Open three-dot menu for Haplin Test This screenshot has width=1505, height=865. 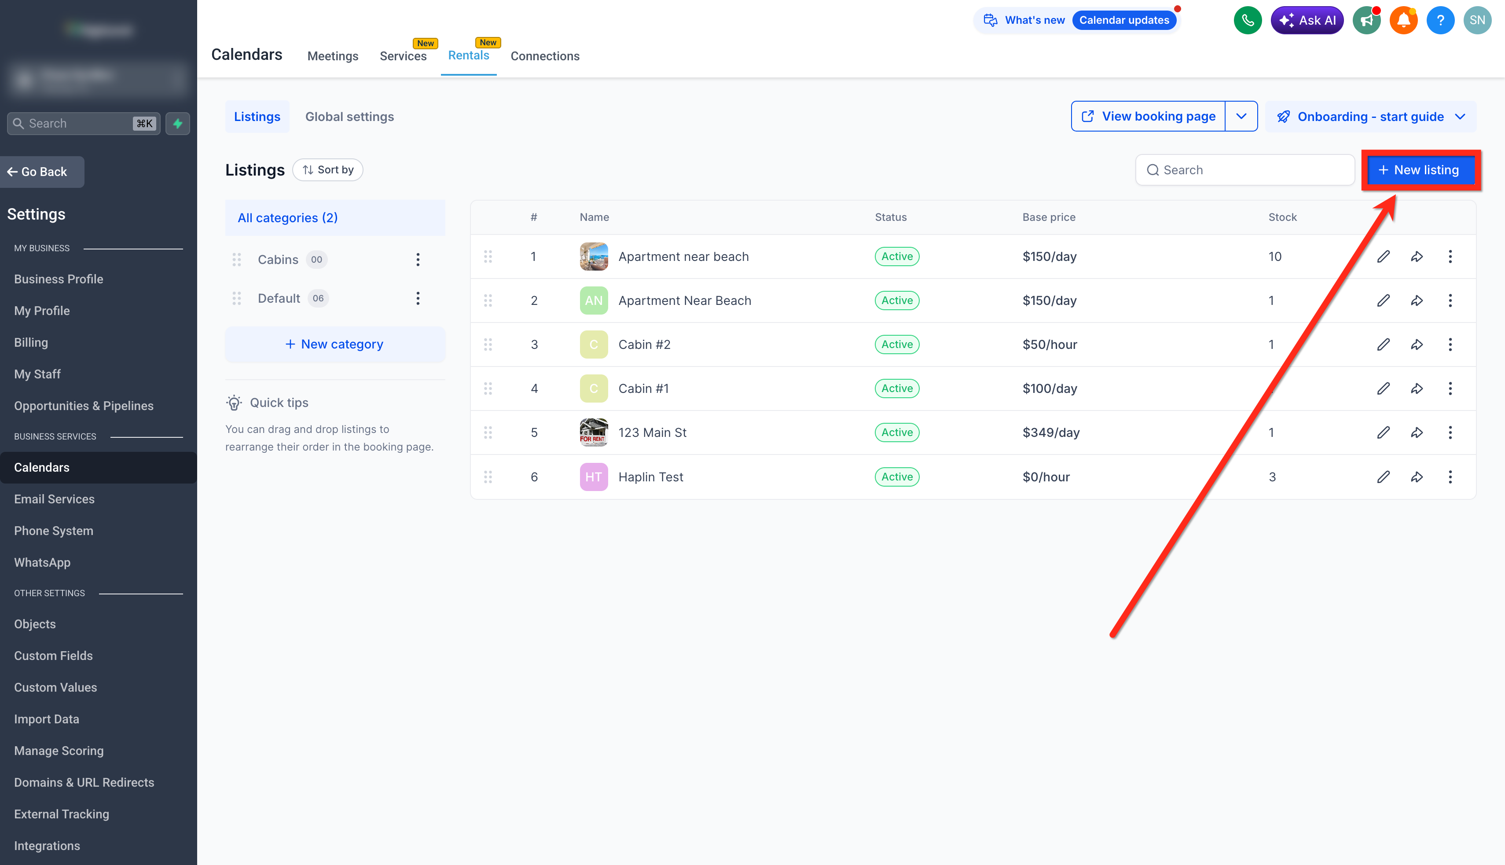click(x=1450, y=476)
